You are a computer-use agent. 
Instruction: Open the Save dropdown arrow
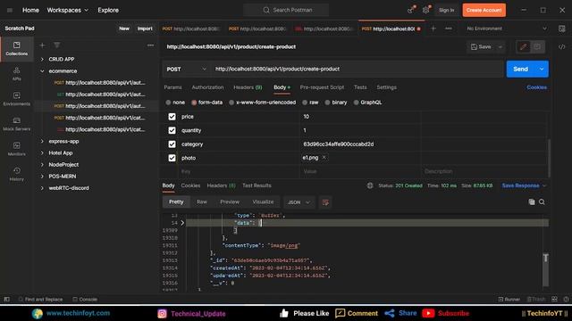[500, 47]
